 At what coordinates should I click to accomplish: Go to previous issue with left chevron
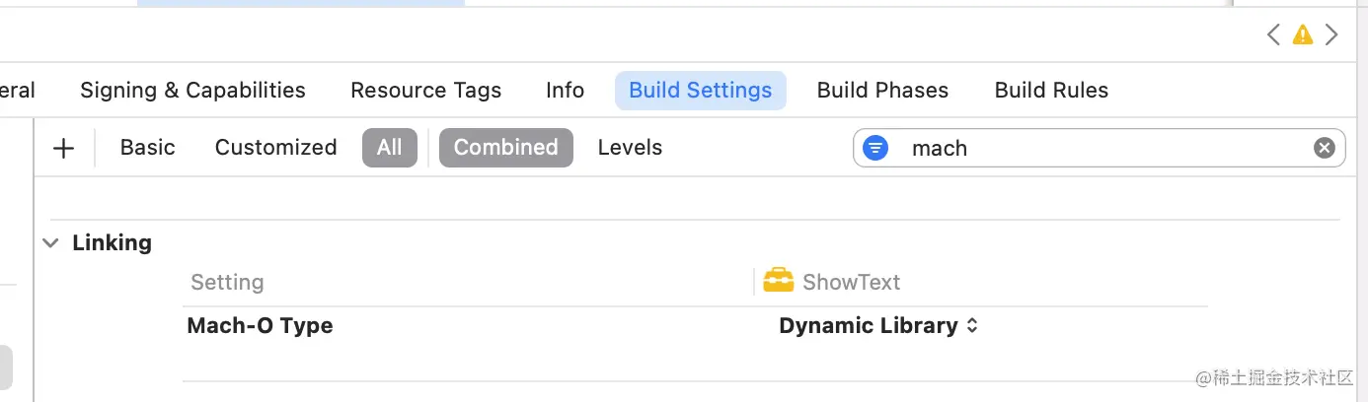[x=1273, y=35]
